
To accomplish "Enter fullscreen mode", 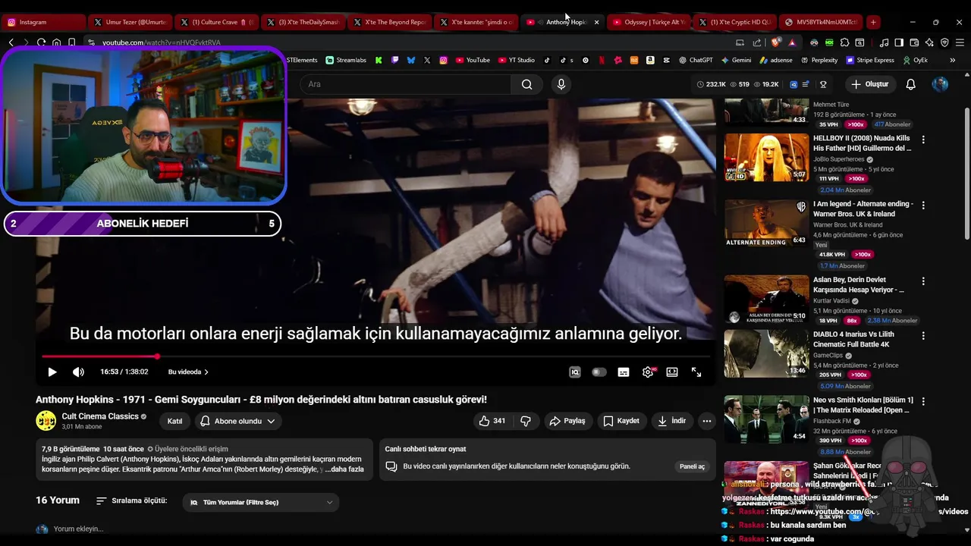I will click(696, 372).
